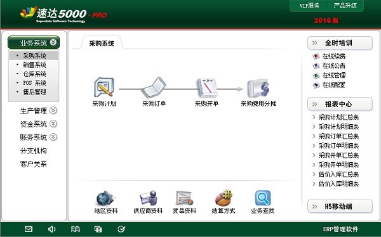
Task: Expand the 账务系统 section
Action: [53, 137]
